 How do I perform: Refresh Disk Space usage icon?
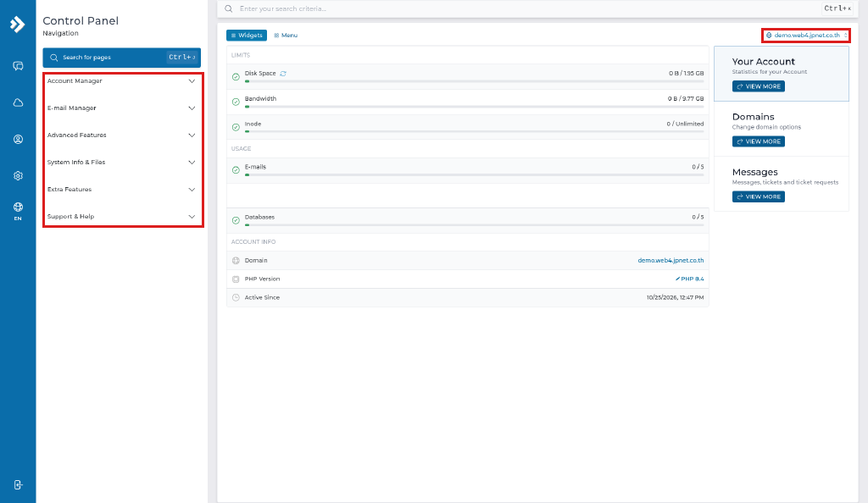[x=283, y=74]
